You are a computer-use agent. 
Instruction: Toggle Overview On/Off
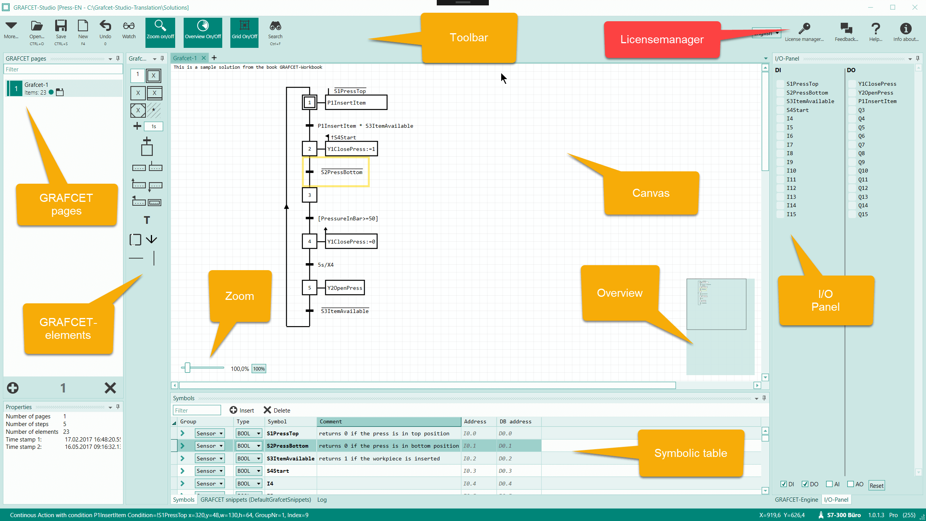[203, 32]
